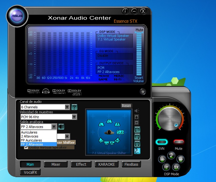Click Lb rear speaker in shifter
Viewport: 216px width, 182px height.
tap(106, 143)
